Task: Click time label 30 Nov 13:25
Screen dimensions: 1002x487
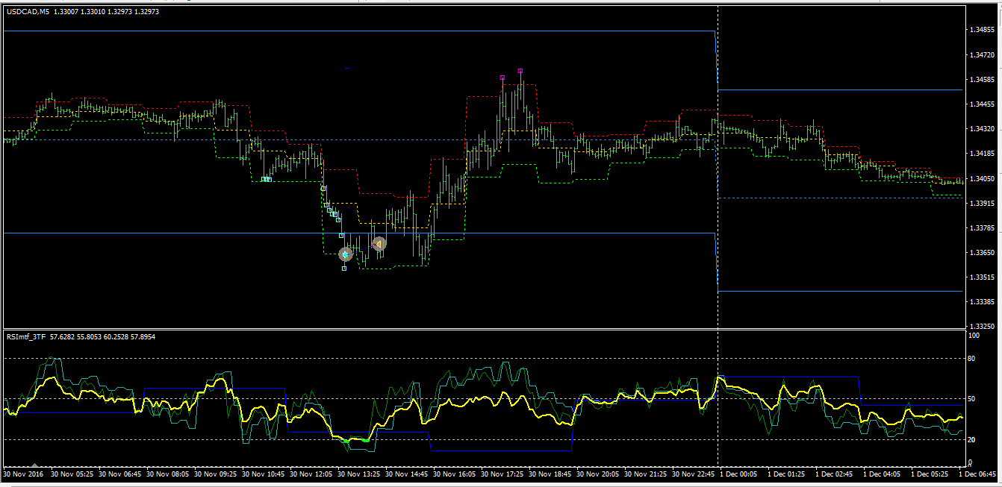Action: (x=360, y=474)
